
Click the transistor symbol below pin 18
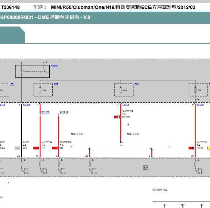(41, 169)
